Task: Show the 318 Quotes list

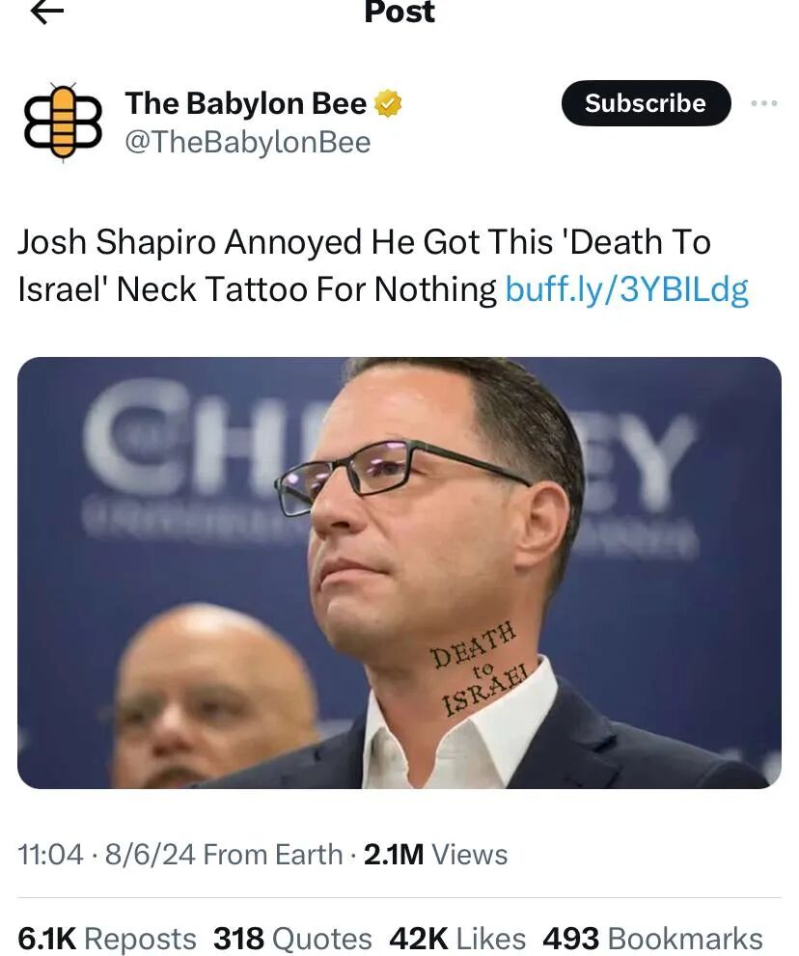Action: (x=292, y=939)
